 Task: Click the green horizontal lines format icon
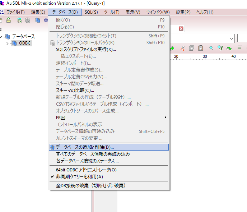(240, 48)
